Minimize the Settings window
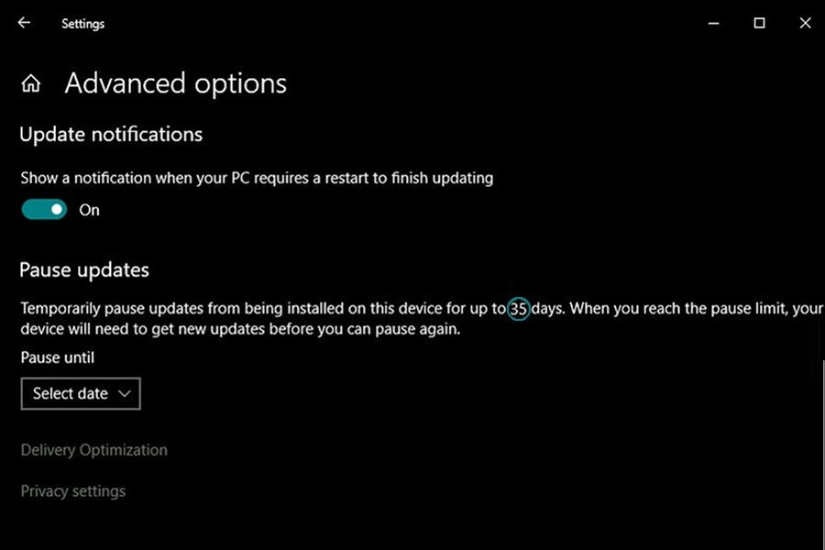The height and width of the screenshot is (550, 825). point(712,23)
